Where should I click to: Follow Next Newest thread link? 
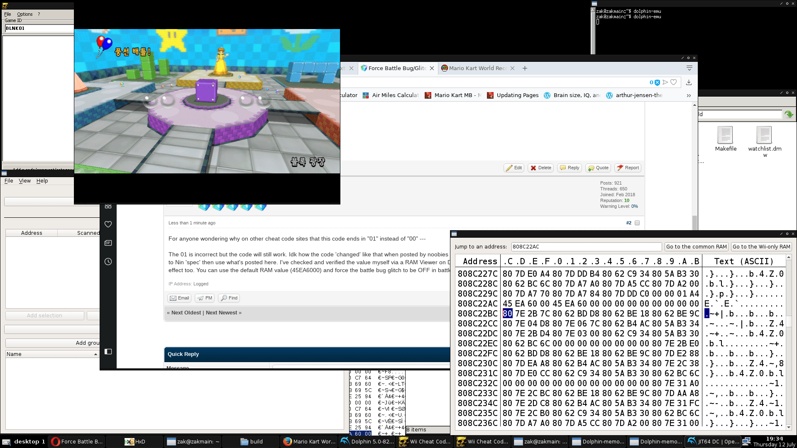(222, 313)
